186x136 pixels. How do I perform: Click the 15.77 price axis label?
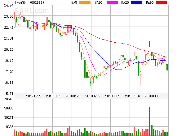tap(9, 94)
